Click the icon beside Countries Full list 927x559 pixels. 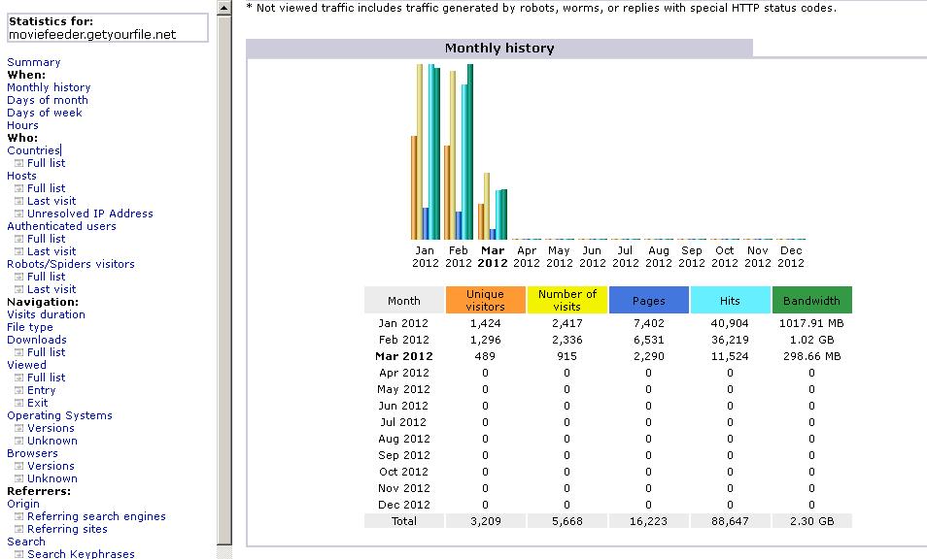18,163
